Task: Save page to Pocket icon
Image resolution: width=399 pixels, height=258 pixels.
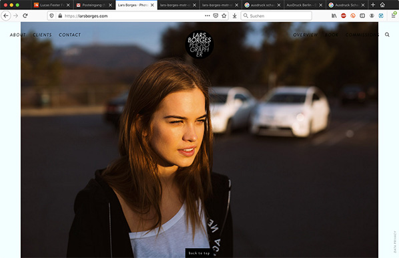Action: coord(216,16)
